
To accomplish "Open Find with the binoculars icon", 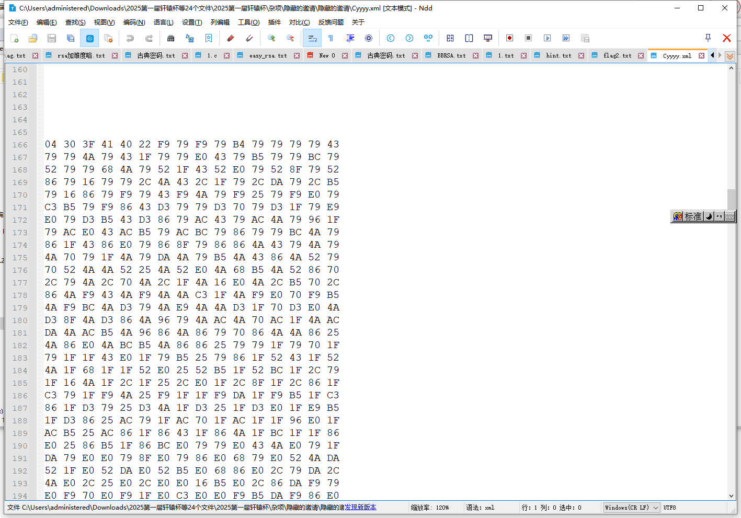I will [170, 38].
